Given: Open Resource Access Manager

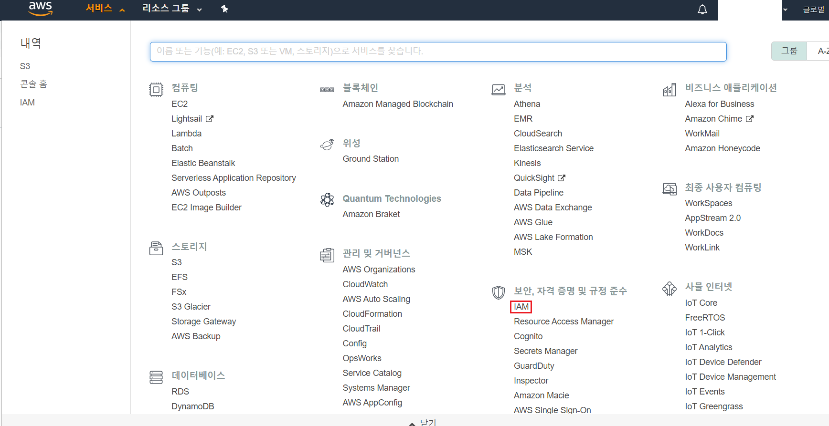Looking at the screenshot, I should (x=563, y=322).
